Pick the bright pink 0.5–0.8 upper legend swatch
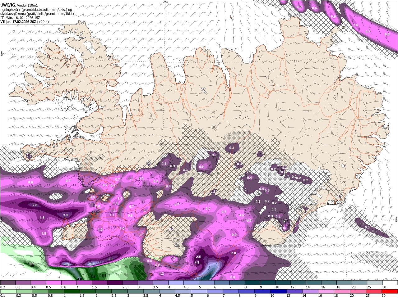Viewport: 398px width, 298px height. 53,282
